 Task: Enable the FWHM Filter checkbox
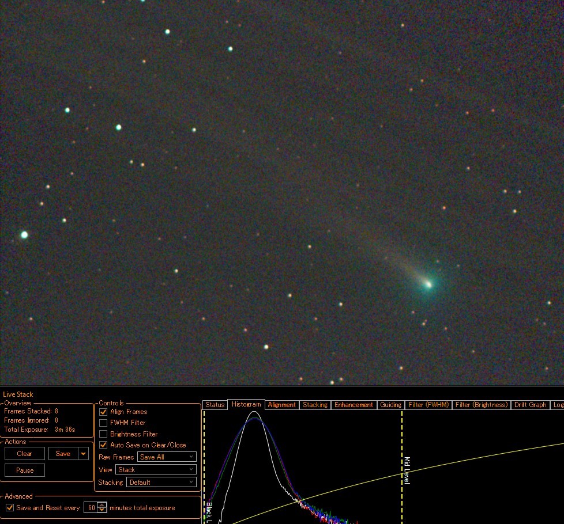[103, 423]
